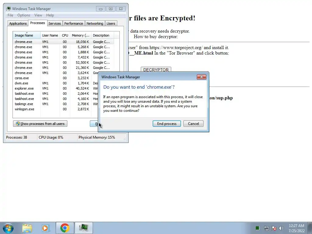Click the DECRYPTOR button on the ransom page

pos(156,69)
